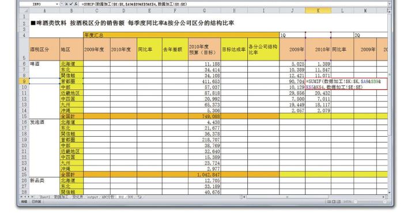Go to last sheet tab navigation arrow
This screenshot has height=218, width=415.
[x=32, y=197]
